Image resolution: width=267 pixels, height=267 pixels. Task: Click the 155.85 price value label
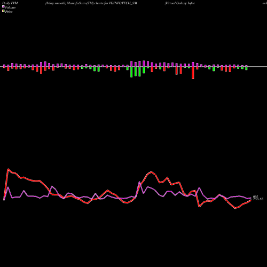(258, 199)
